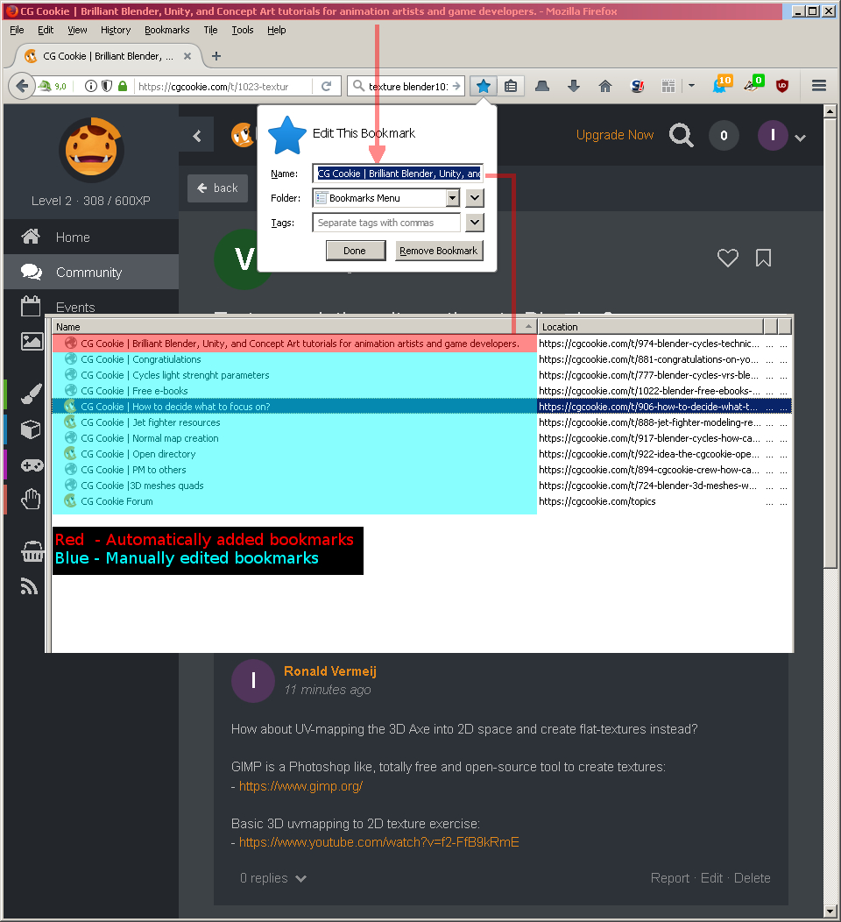Click the back button on page
Screen dimensions: 841x922
coord(217,188)
